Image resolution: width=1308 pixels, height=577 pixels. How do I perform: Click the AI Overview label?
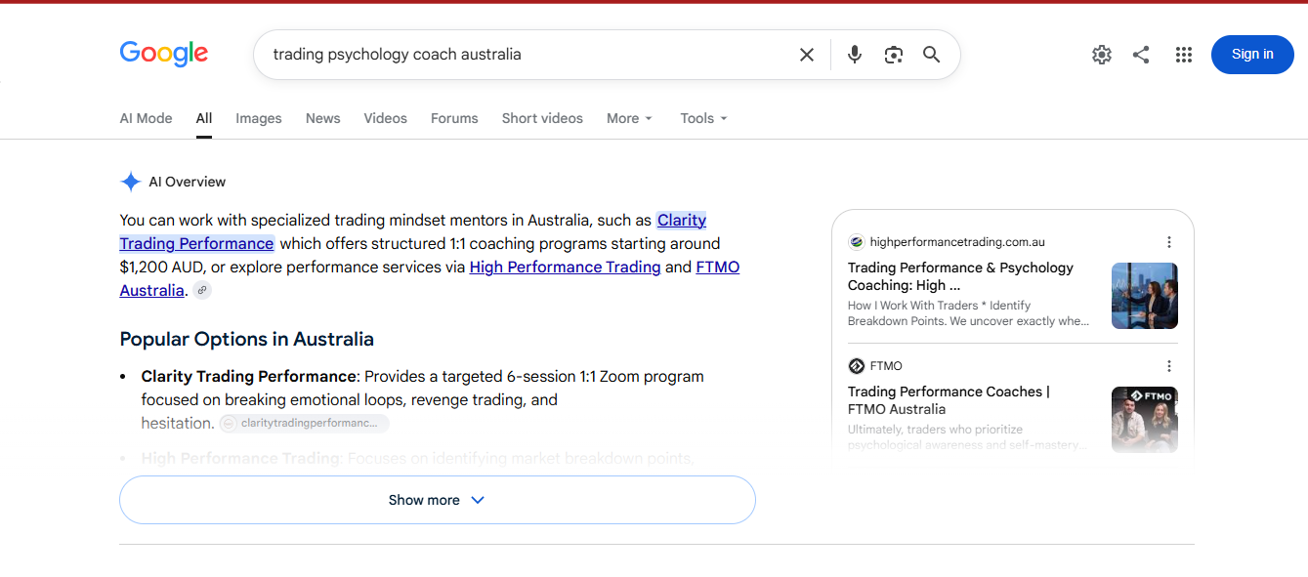tap(187, 182)
